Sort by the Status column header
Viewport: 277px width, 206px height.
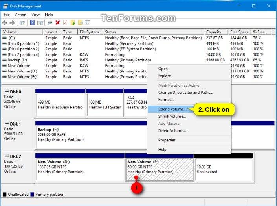(154, 32)
